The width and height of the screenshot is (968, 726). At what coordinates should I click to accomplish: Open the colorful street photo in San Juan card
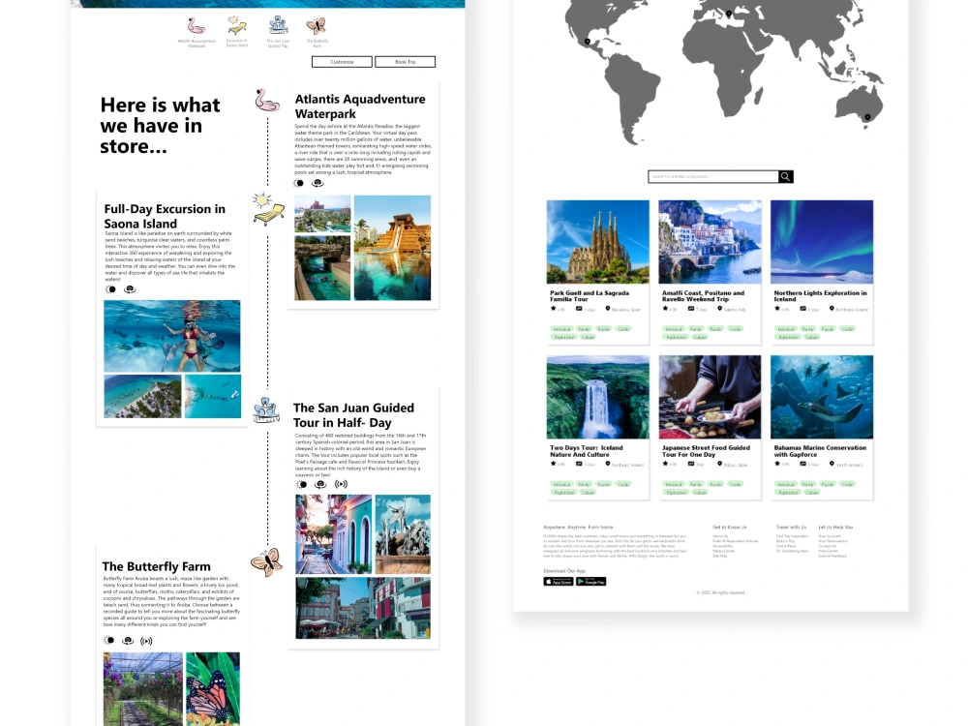(x=333, y=534)
